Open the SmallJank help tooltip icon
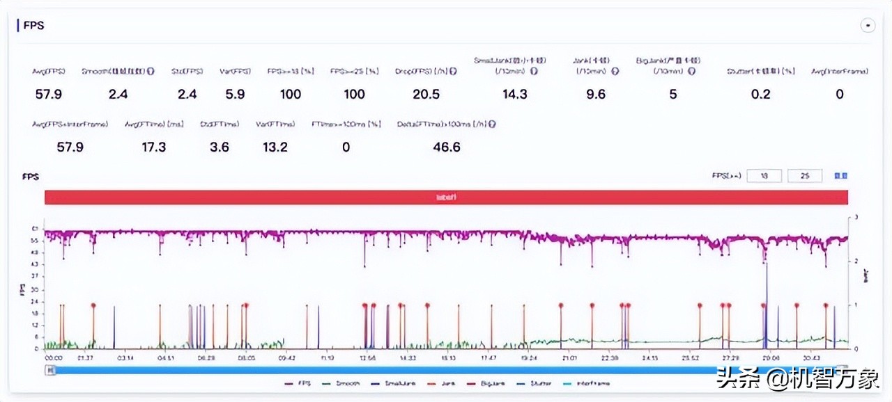This screenshot has width=892, height=402. pos(535,71)
